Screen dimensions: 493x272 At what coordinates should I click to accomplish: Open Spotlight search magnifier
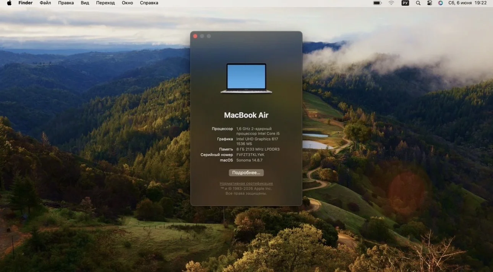point(418,3)
